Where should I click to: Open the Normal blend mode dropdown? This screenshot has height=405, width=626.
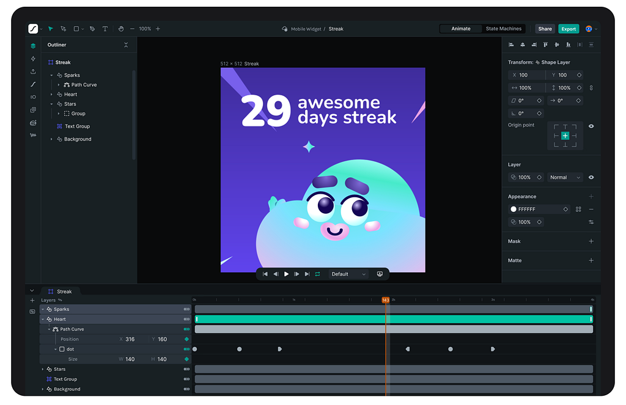[565, 177]
